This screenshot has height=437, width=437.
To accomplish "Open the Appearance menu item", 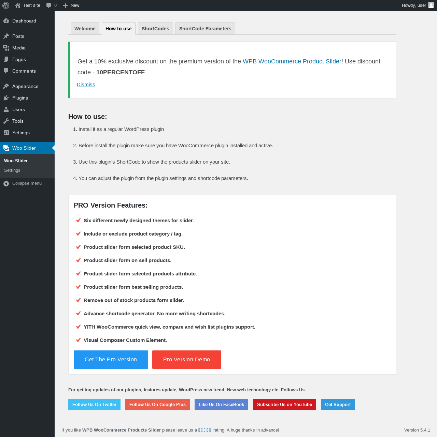I will pyautogui.click(x=27, y=86).
